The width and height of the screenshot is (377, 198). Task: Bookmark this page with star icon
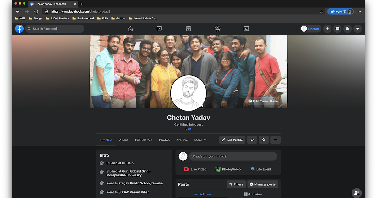(321, 11)
